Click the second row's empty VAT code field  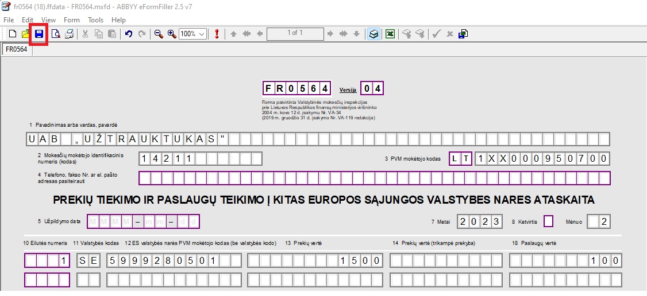[174, 280]
